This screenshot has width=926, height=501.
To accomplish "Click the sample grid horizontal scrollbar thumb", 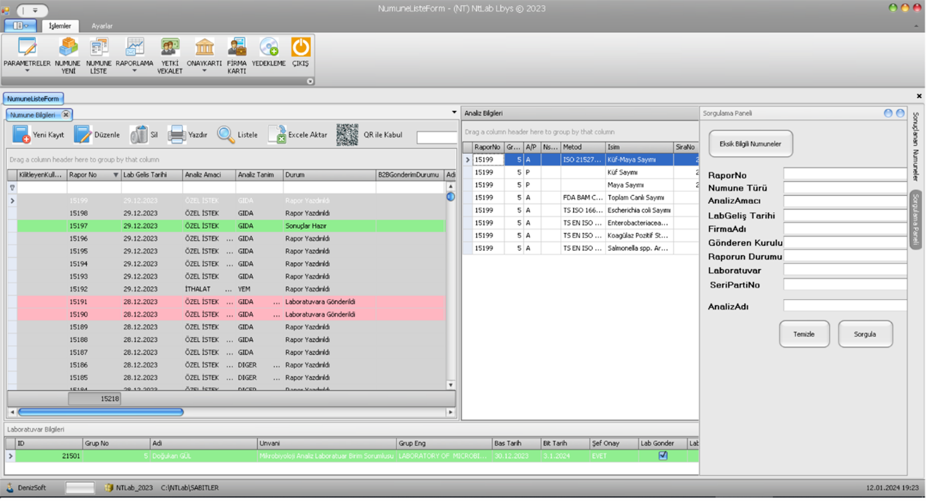I will coord(100,412).
